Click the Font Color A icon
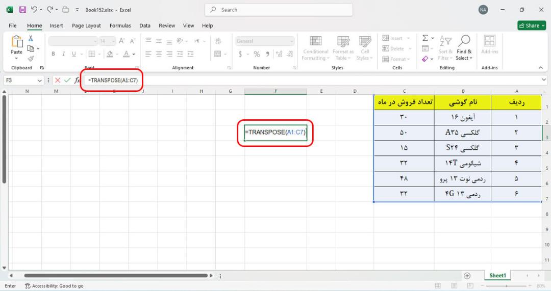Screen dimensions: 551x291 (x=126, y=54)
